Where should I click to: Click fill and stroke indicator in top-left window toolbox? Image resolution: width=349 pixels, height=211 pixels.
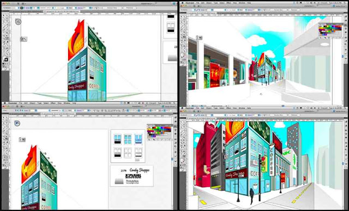[x=6, y=60]
